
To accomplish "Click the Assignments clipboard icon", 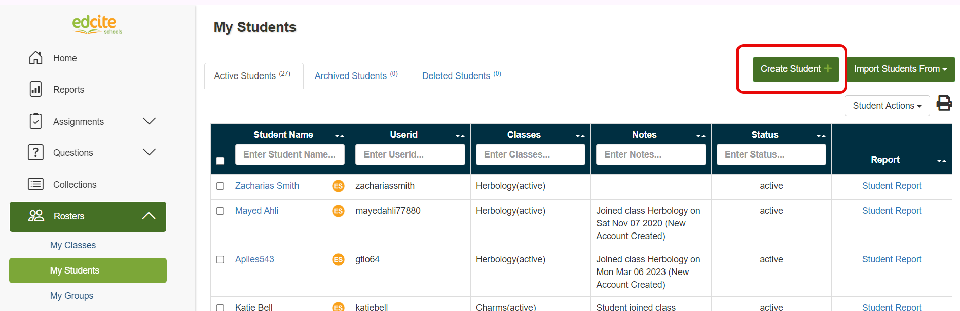I will (35, 121).
